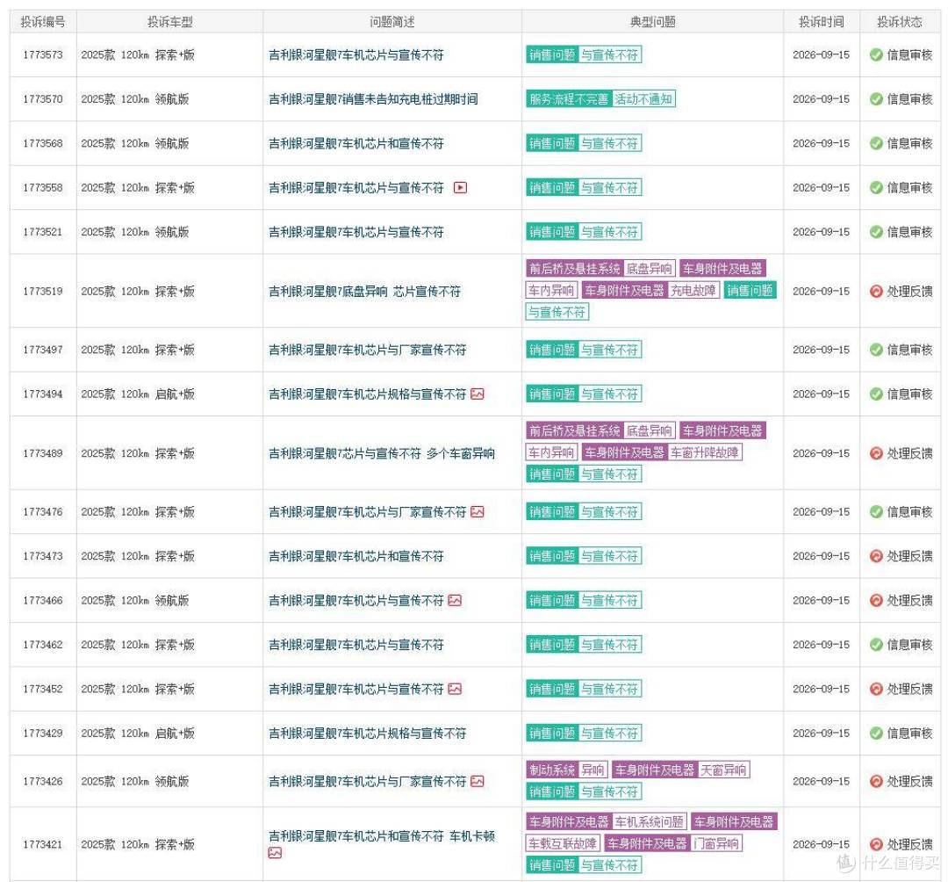Click red feedback status icon for complaint 1773489
948x882 pixels.
876,453
